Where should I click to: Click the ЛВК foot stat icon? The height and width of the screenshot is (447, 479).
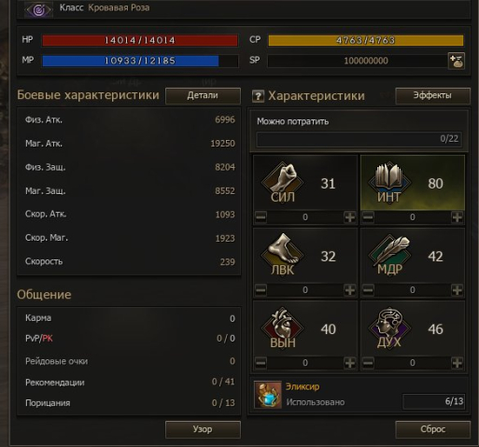[x=282, y=254]
